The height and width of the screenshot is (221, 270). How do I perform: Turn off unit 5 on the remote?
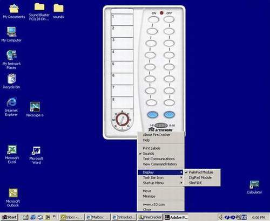pyautogui.click(x=169, y=67)
